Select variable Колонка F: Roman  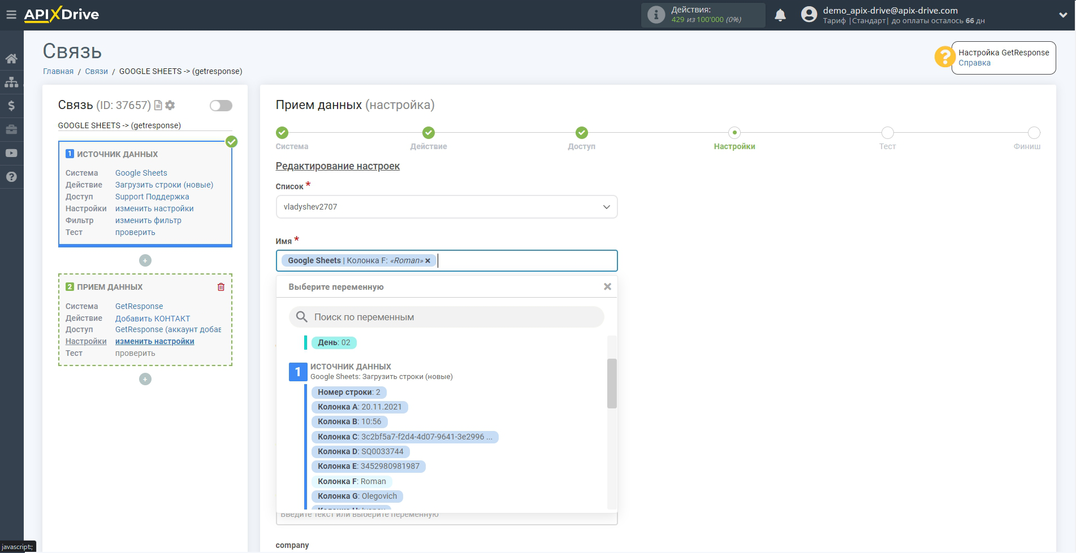pyautogui.click(x=352, y=481)
